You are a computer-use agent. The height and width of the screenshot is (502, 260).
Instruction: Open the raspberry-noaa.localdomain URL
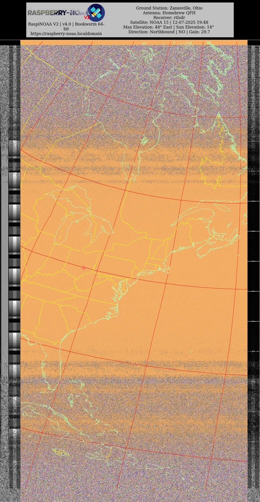point(66,34)
